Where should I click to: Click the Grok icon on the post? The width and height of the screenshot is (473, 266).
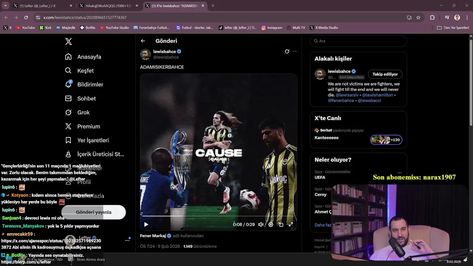tap(287, 51)
